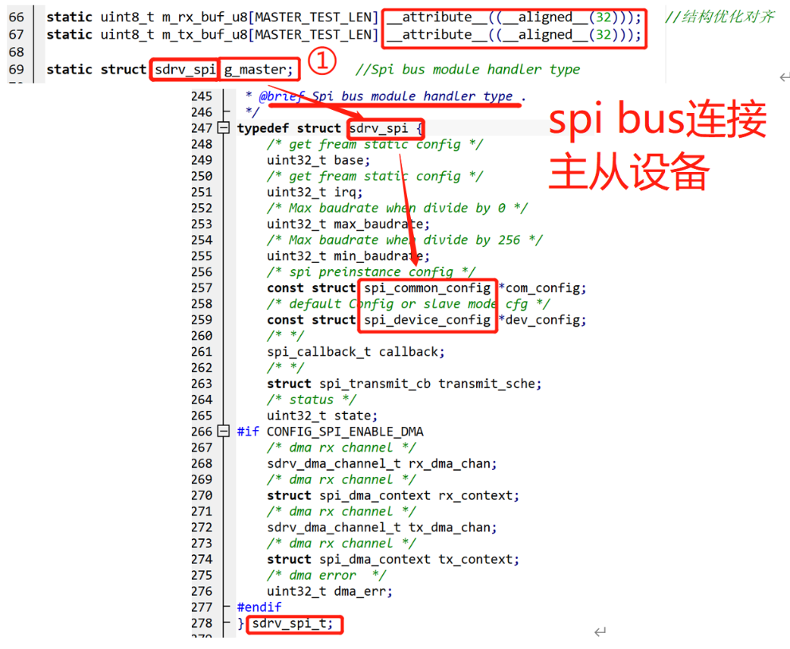Click the circled number 1 annotation
Viewport: 790px width, 649px height.
pyautogui.click(x=322, y=62)
